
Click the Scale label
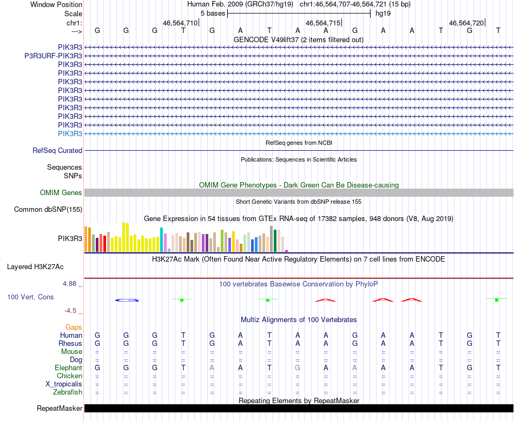[x=73, y=14]
